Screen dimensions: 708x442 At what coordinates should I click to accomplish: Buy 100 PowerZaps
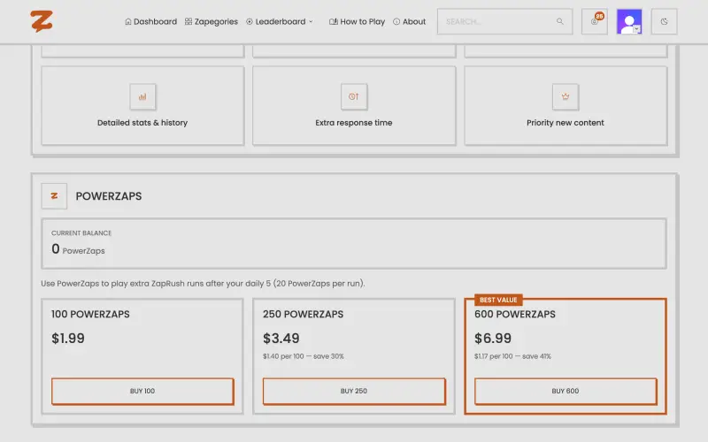[142, 391]
